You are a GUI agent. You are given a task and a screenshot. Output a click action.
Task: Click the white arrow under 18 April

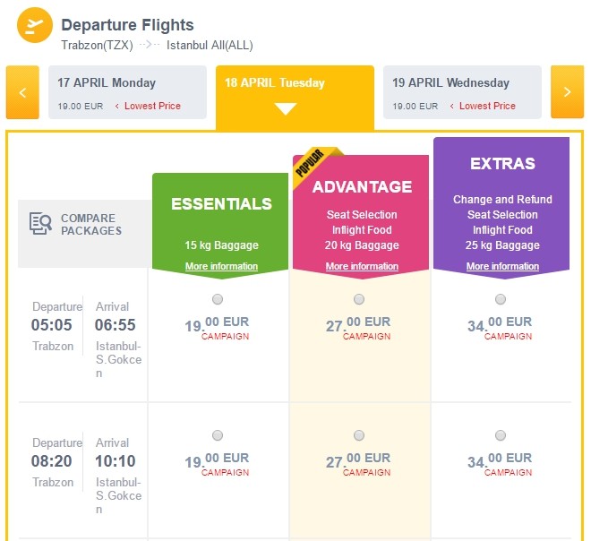click(285, 109)
